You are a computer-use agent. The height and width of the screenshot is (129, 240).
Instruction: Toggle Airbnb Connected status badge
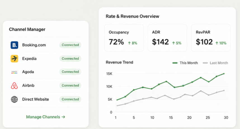point(70,86)
